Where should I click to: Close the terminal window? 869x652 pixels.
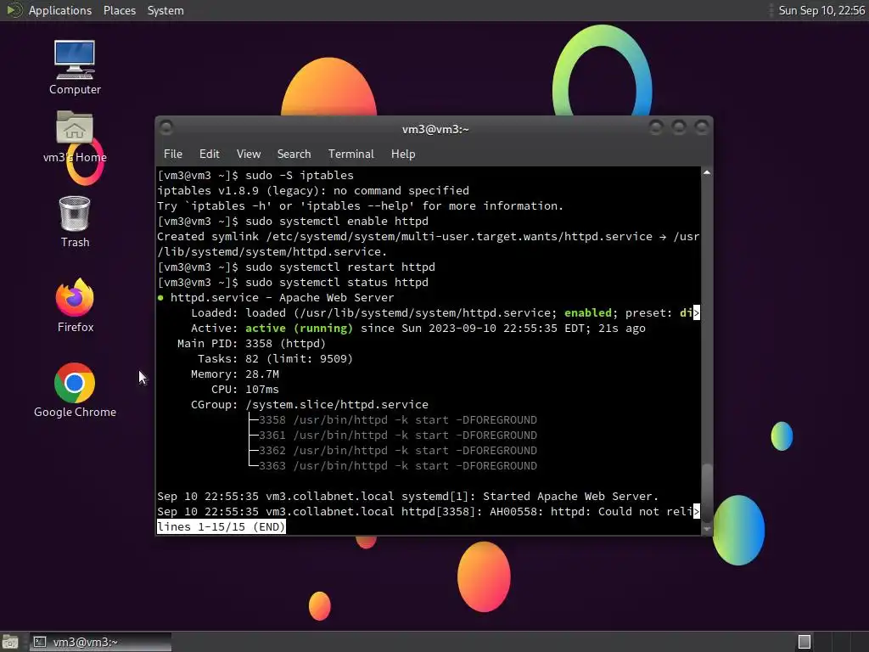click(702, 127)
